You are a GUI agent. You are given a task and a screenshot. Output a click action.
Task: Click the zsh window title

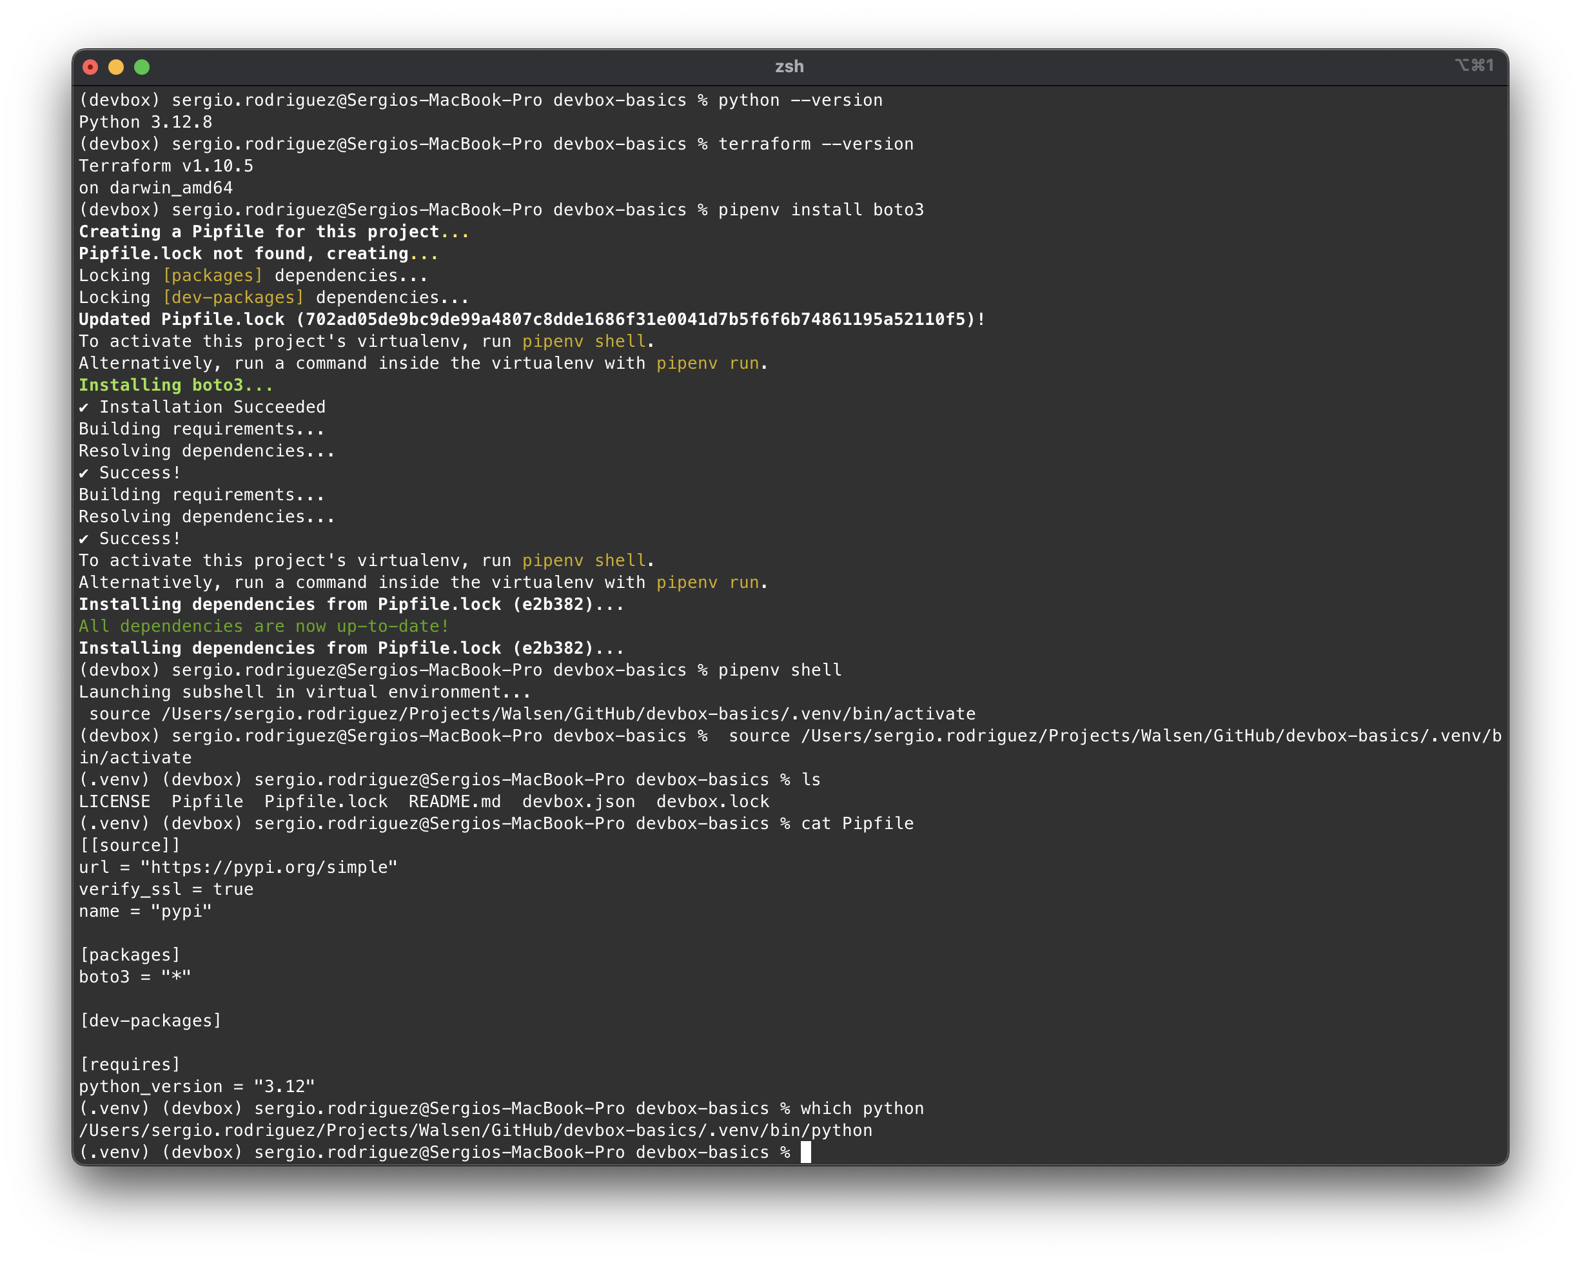[789, 66]
